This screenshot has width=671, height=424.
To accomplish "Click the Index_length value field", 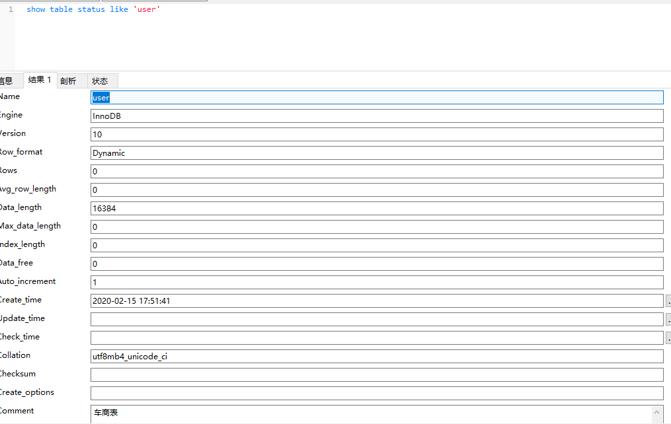I will point(377,245).
